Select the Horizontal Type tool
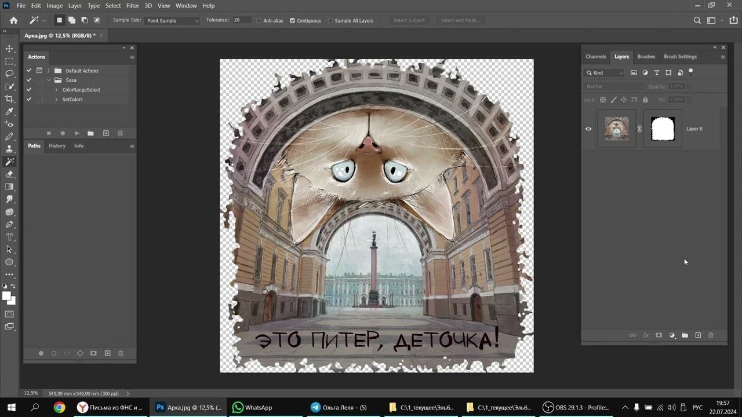 [9, 237]
